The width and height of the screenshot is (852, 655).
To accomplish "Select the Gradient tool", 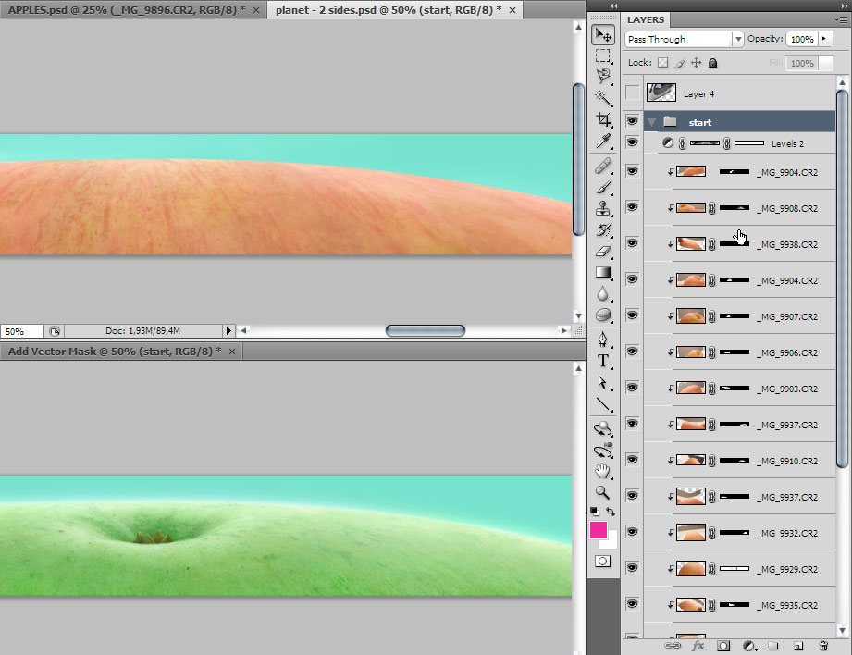I will [x=603, y=272].
